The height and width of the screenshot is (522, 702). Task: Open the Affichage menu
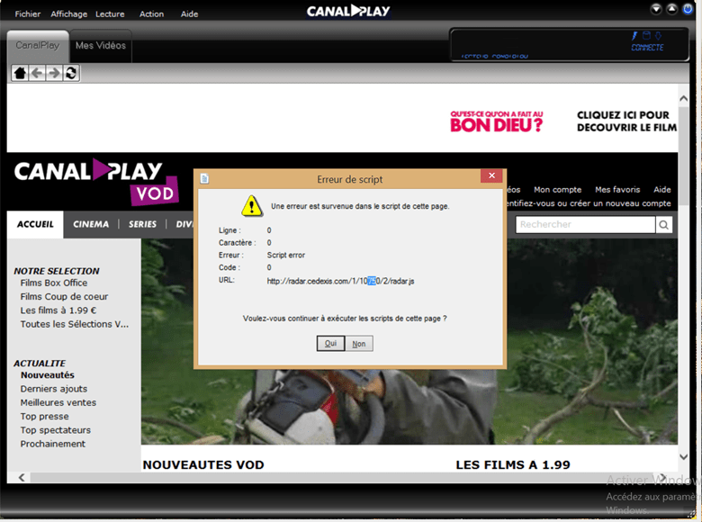[69, 14]
